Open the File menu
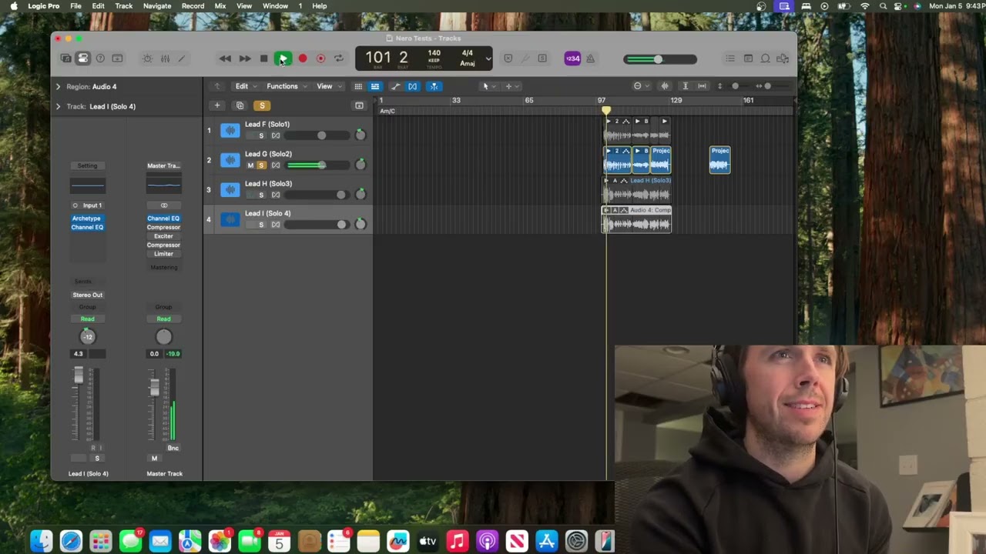Screen dimensions: 986x554 pos(75,5)
